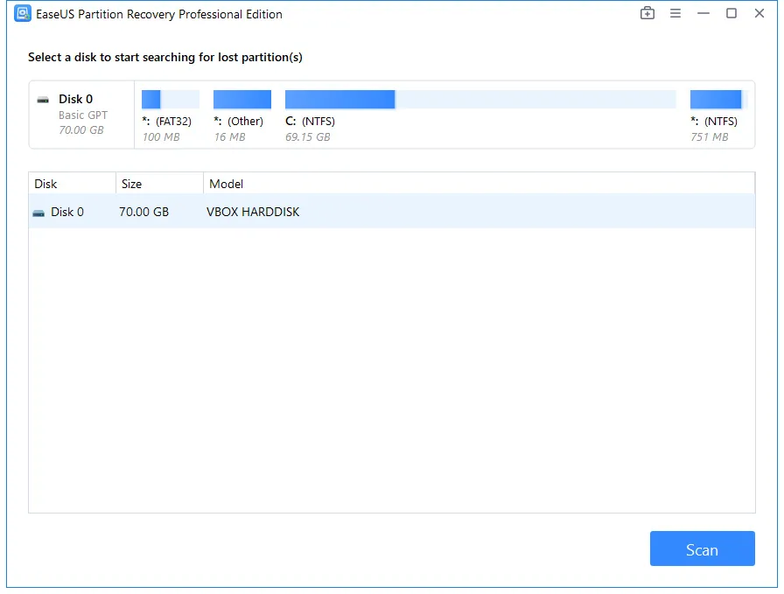This screenshot has width=784, height=594.
Task: Select the Disk 0 row in table
Action: (x=391, y=212)
